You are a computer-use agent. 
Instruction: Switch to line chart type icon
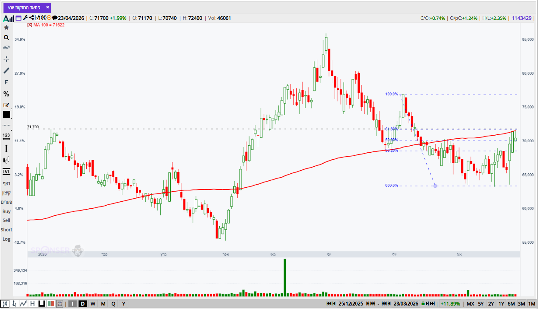click(x=23, y=304)
